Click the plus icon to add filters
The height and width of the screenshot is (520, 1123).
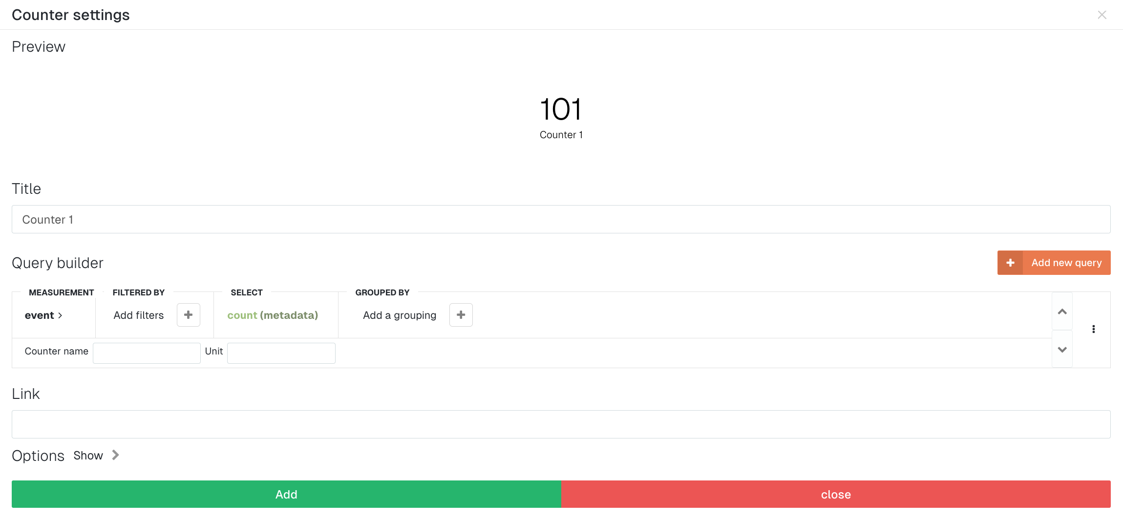[189, 315]
